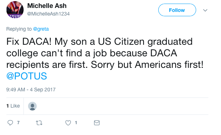This screenshot has height=135, width=221.
Task: Open the @POTUS mention link
Action: tap(27, 76)
